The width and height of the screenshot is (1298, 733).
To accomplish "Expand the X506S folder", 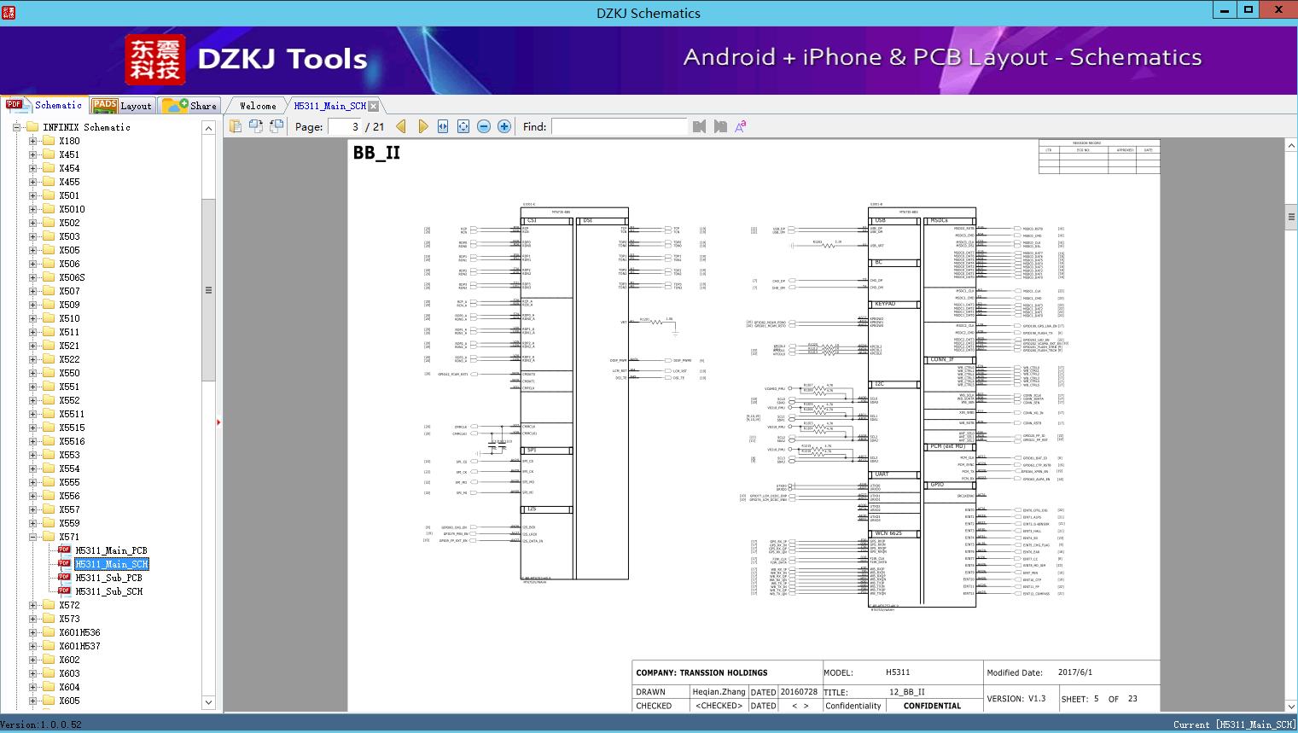I will click(32, 277).
